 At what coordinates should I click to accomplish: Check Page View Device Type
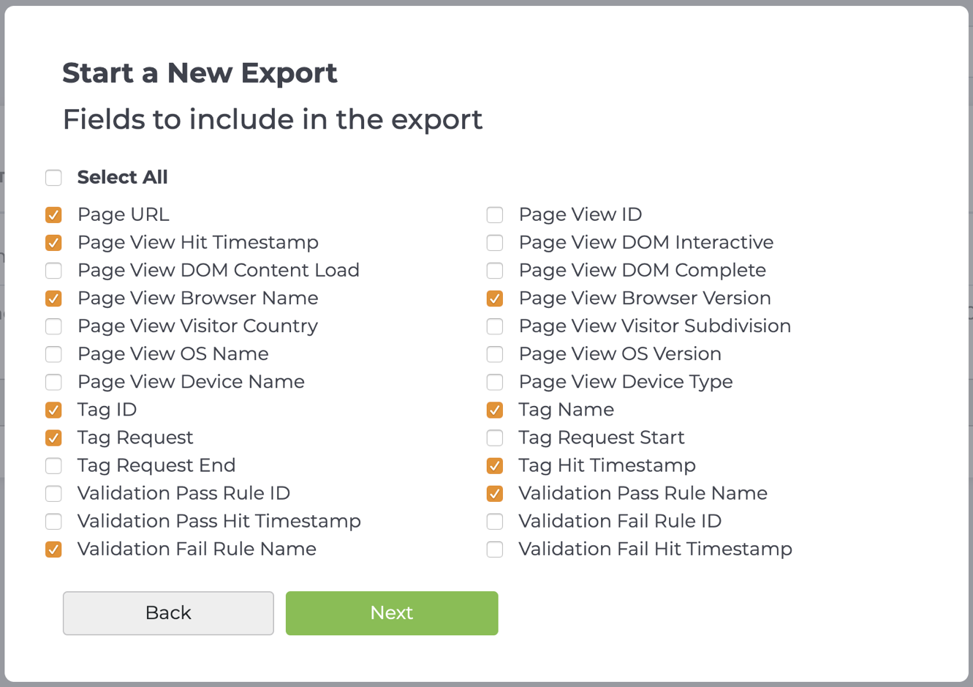[495, 381]
